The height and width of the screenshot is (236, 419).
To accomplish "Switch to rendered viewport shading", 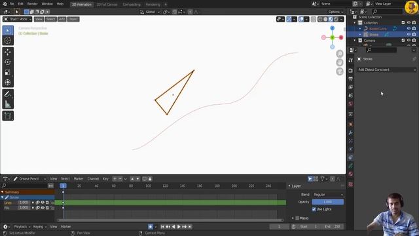I will pos(336,19).
